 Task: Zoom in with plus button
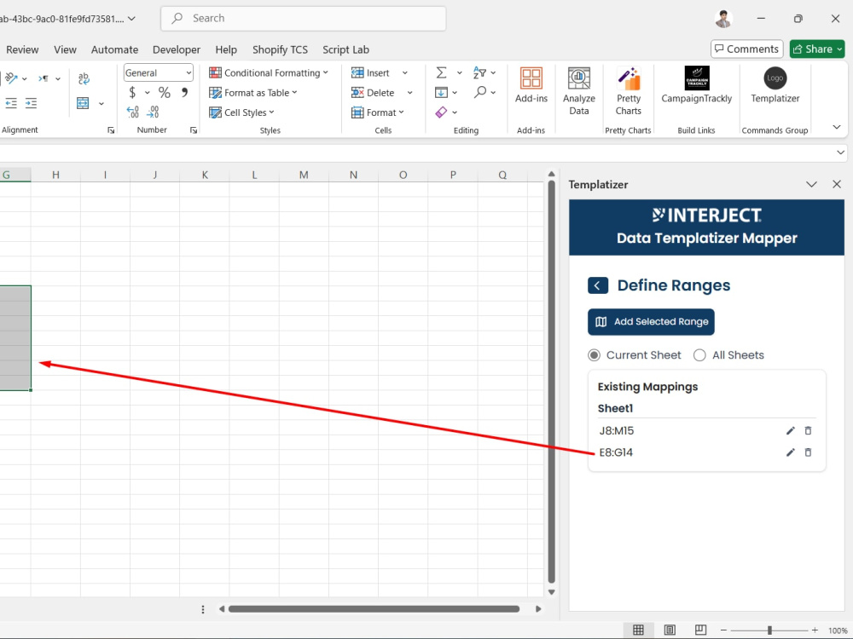click(815, 630)
